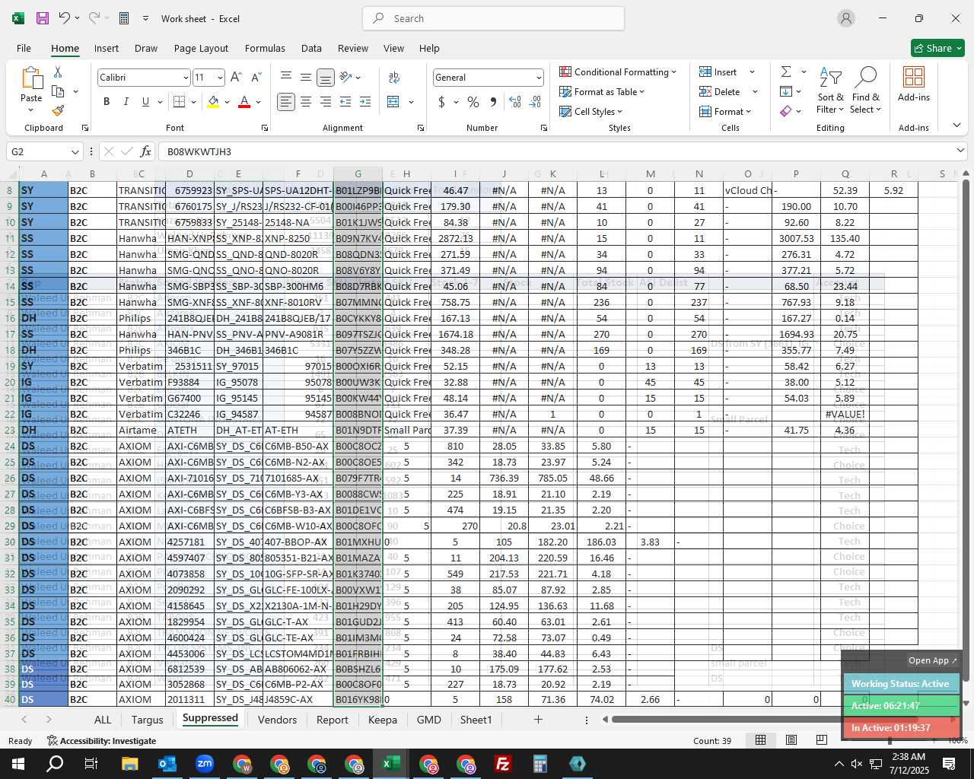Open the font name Calibri dropdown

185,78
